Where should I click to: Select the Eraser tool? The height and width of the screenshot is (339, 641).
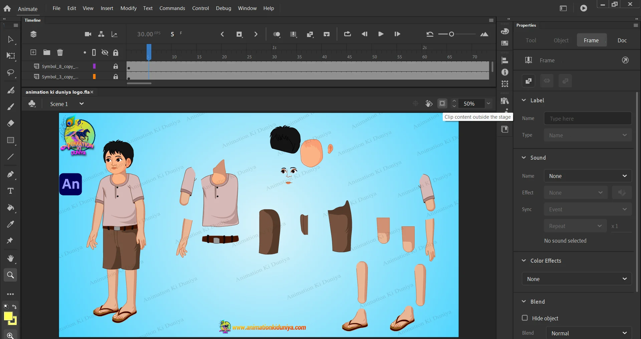10,123
